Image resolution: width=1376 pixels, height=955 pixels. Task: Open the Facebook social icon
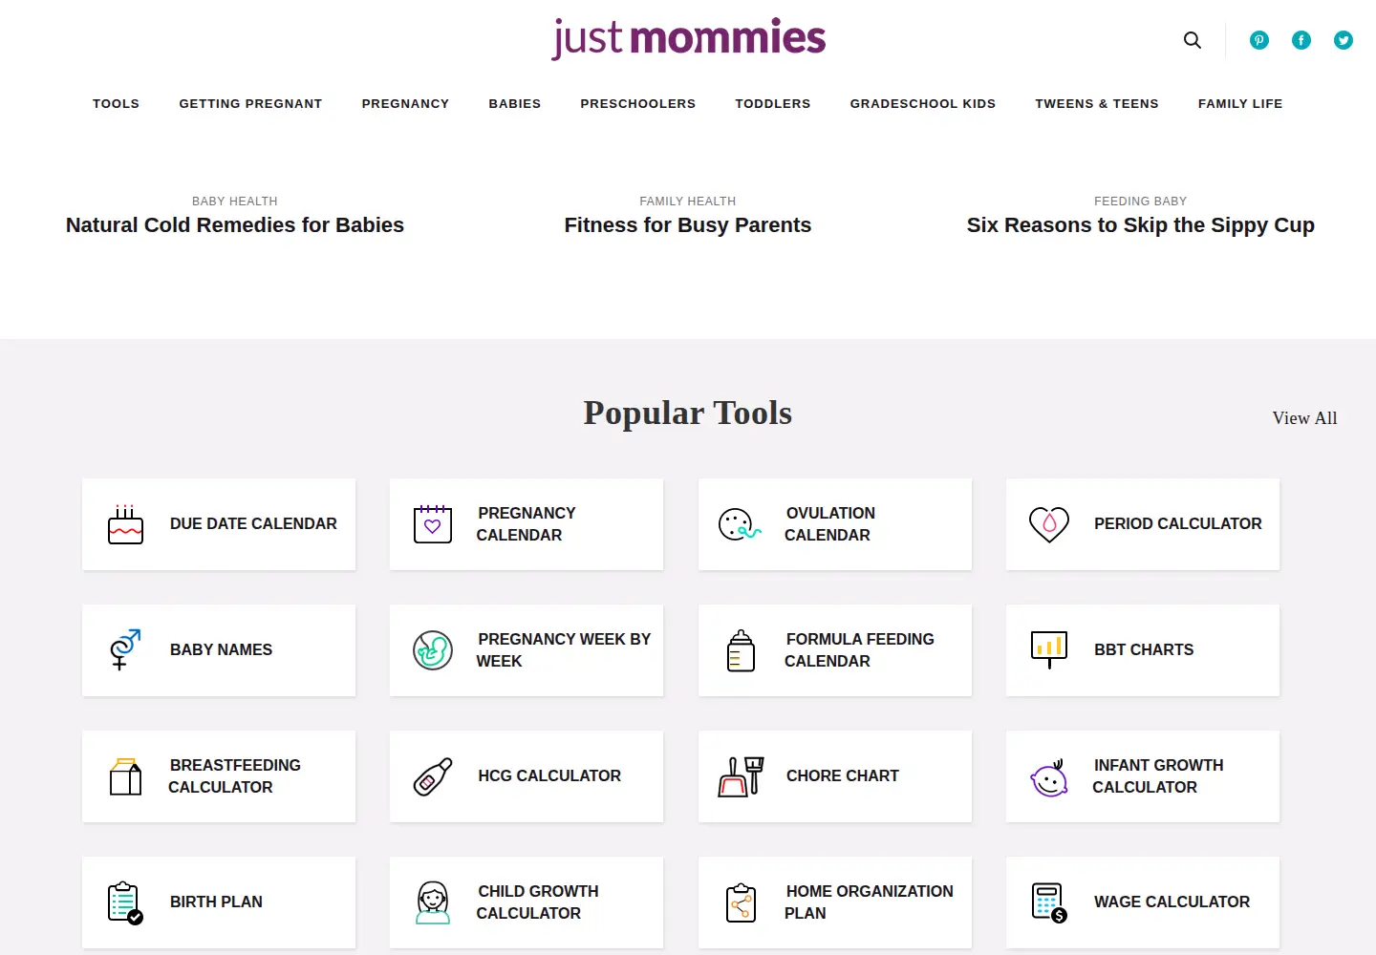tap(1301, 40)
